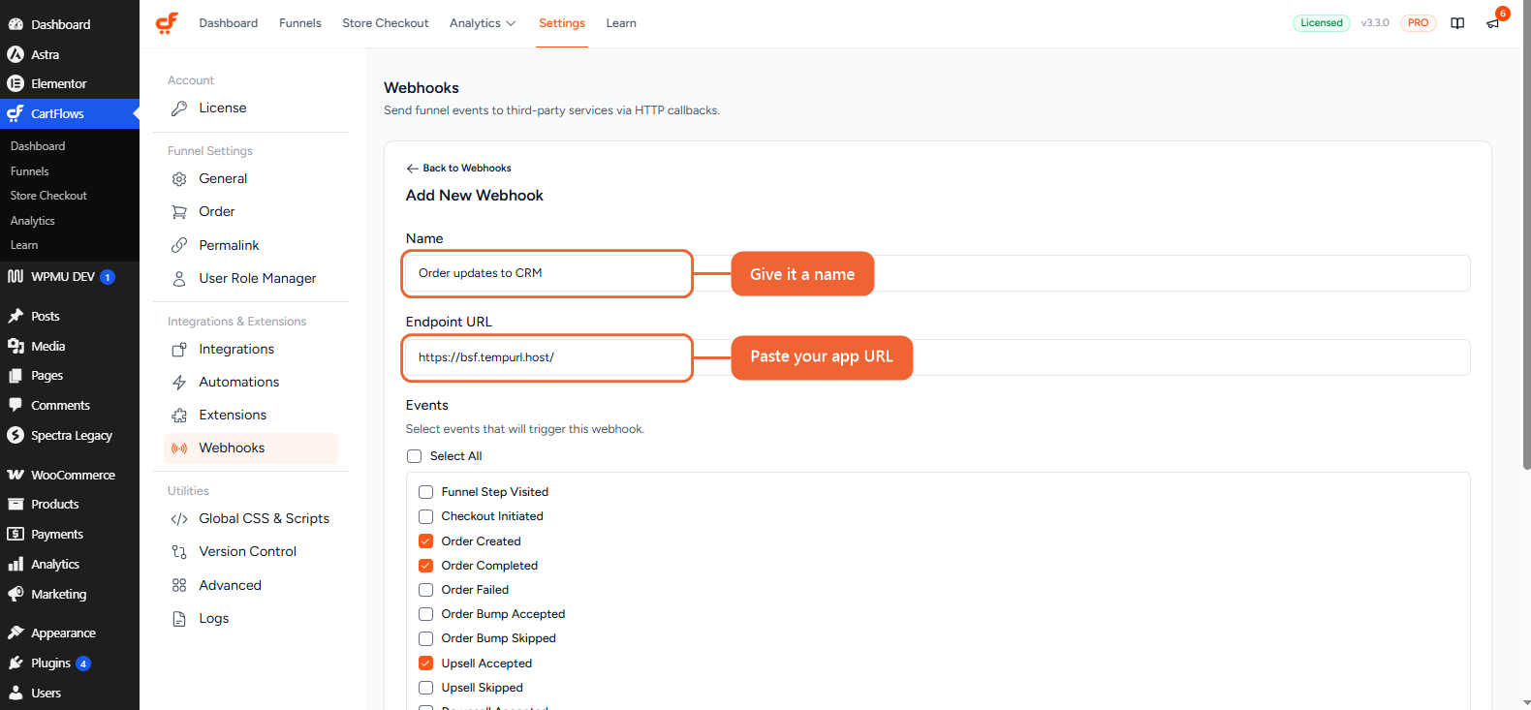
Task: Enable the Order Bump Skipped event
Action: (425, 638)
